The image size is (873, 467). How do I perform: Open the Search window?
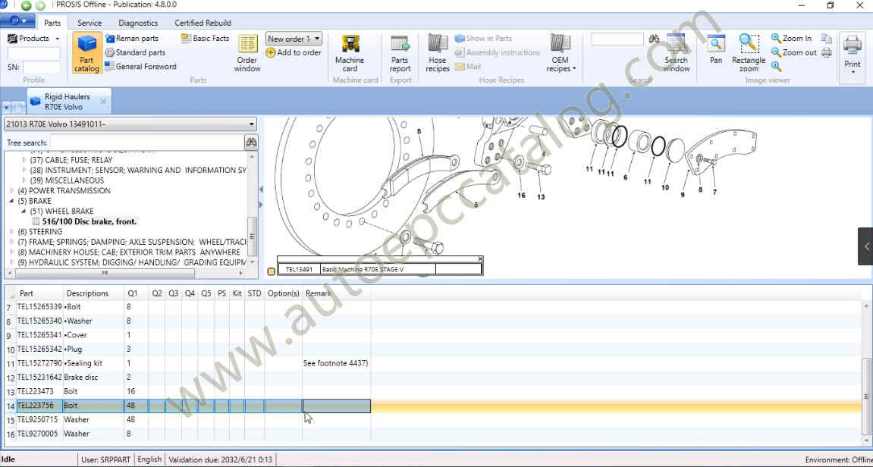point(677,53)
